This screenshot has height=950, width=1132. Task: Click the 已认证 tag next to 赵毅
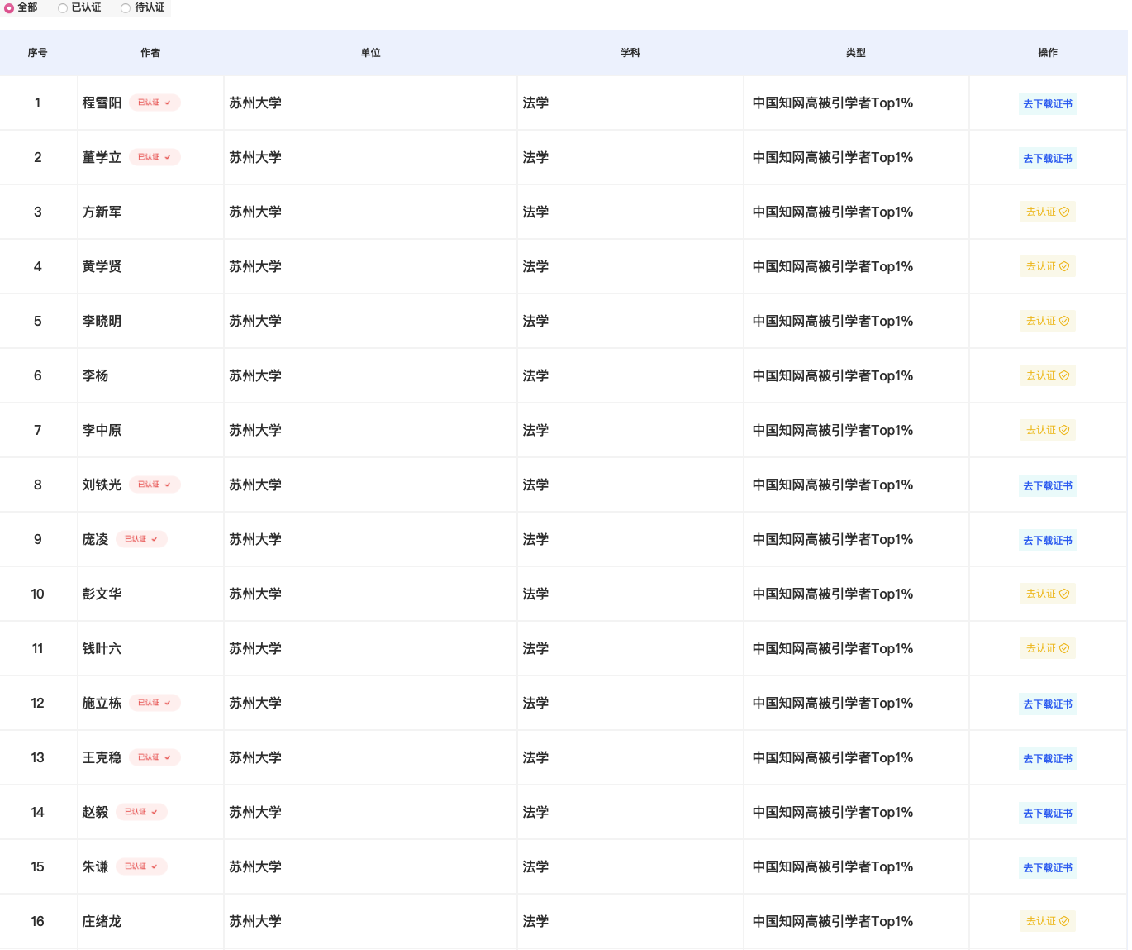(x=140, y=812)
